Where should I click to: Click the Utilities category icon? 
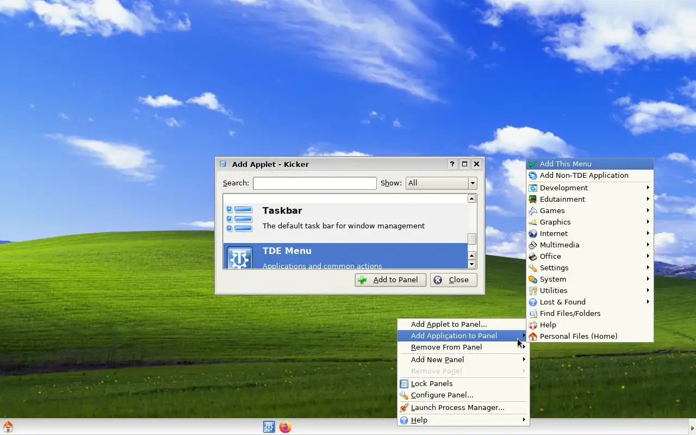[x=533, y=291]
